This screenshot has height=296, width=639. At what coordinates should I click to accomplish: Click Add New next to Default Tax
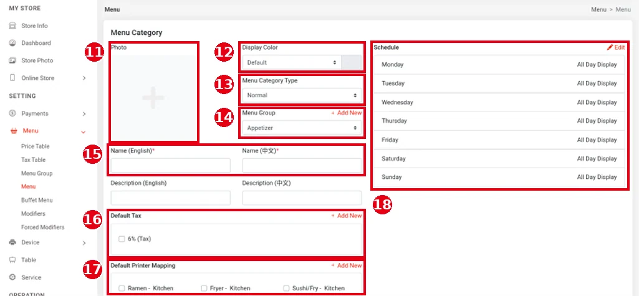pos(347,216)
